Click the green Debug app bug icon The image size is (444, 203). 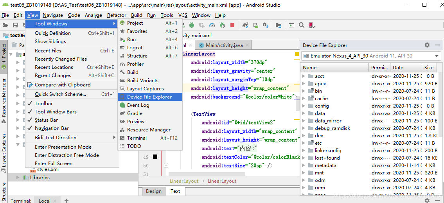(x=192, y=25)
